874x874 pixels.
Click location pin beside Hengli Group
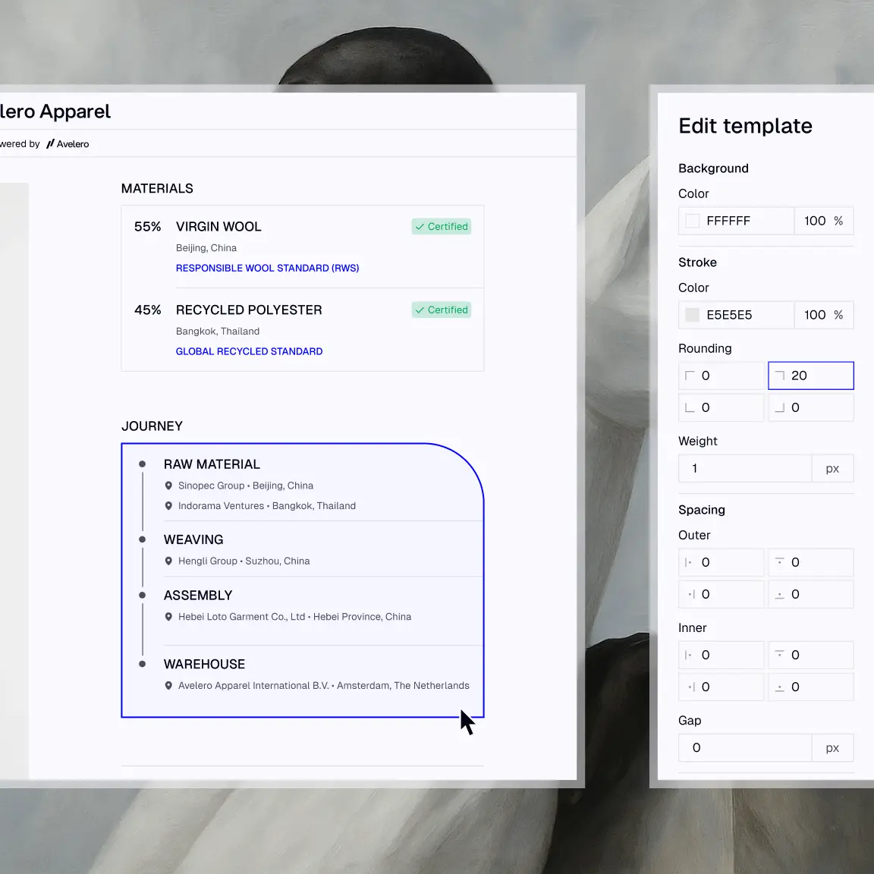(168, 561)
